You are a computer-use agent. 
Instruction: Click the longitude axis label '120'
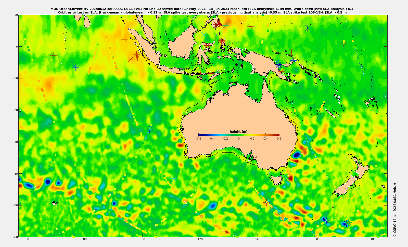click(200, 239)
